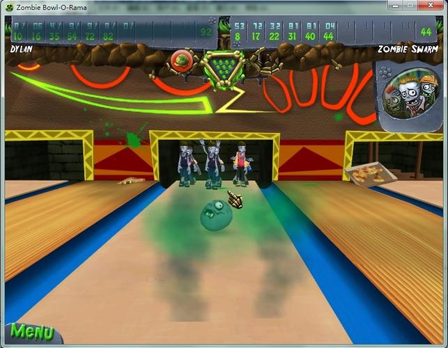Maximize the Zombie Bowl-O-Rama window

(410, 6)
